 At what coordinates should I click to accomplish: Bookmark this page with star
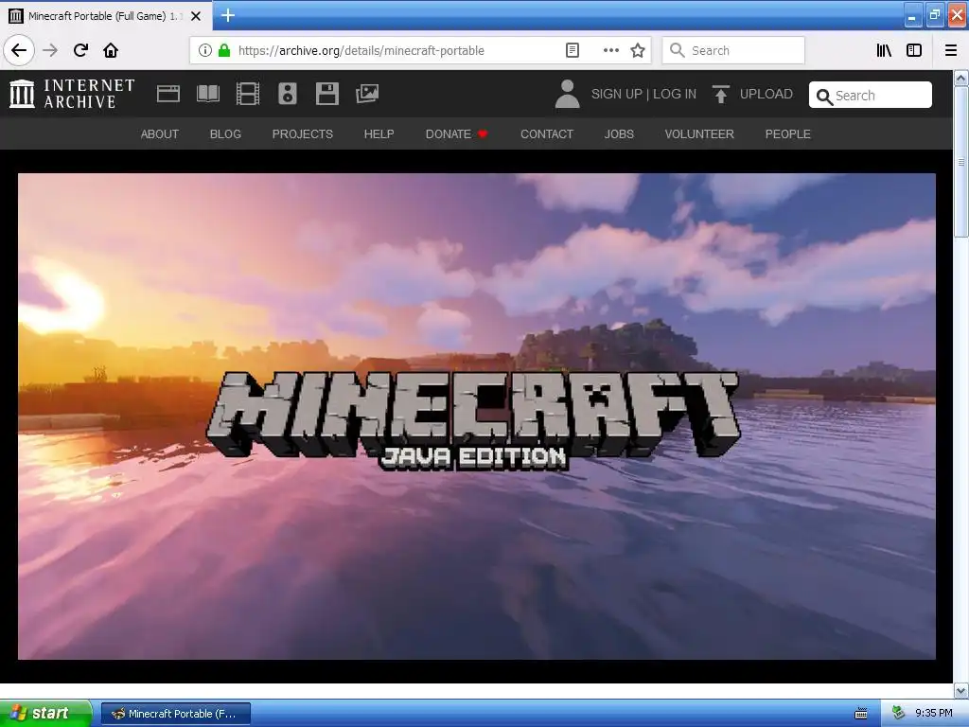pyautogui.click(x=638, y=50)
